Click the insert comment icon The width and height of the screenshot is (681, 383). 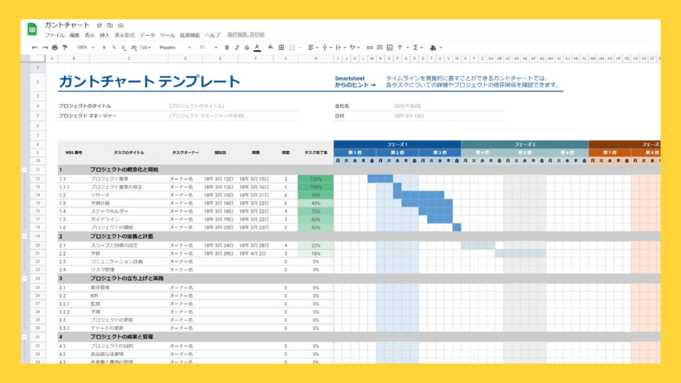[x=379, y=49]
